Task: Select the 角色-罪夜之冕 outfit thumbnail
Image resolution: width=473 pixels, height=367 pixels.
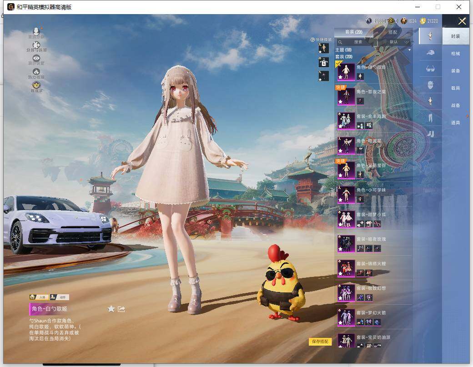Action: pos(346,96)
